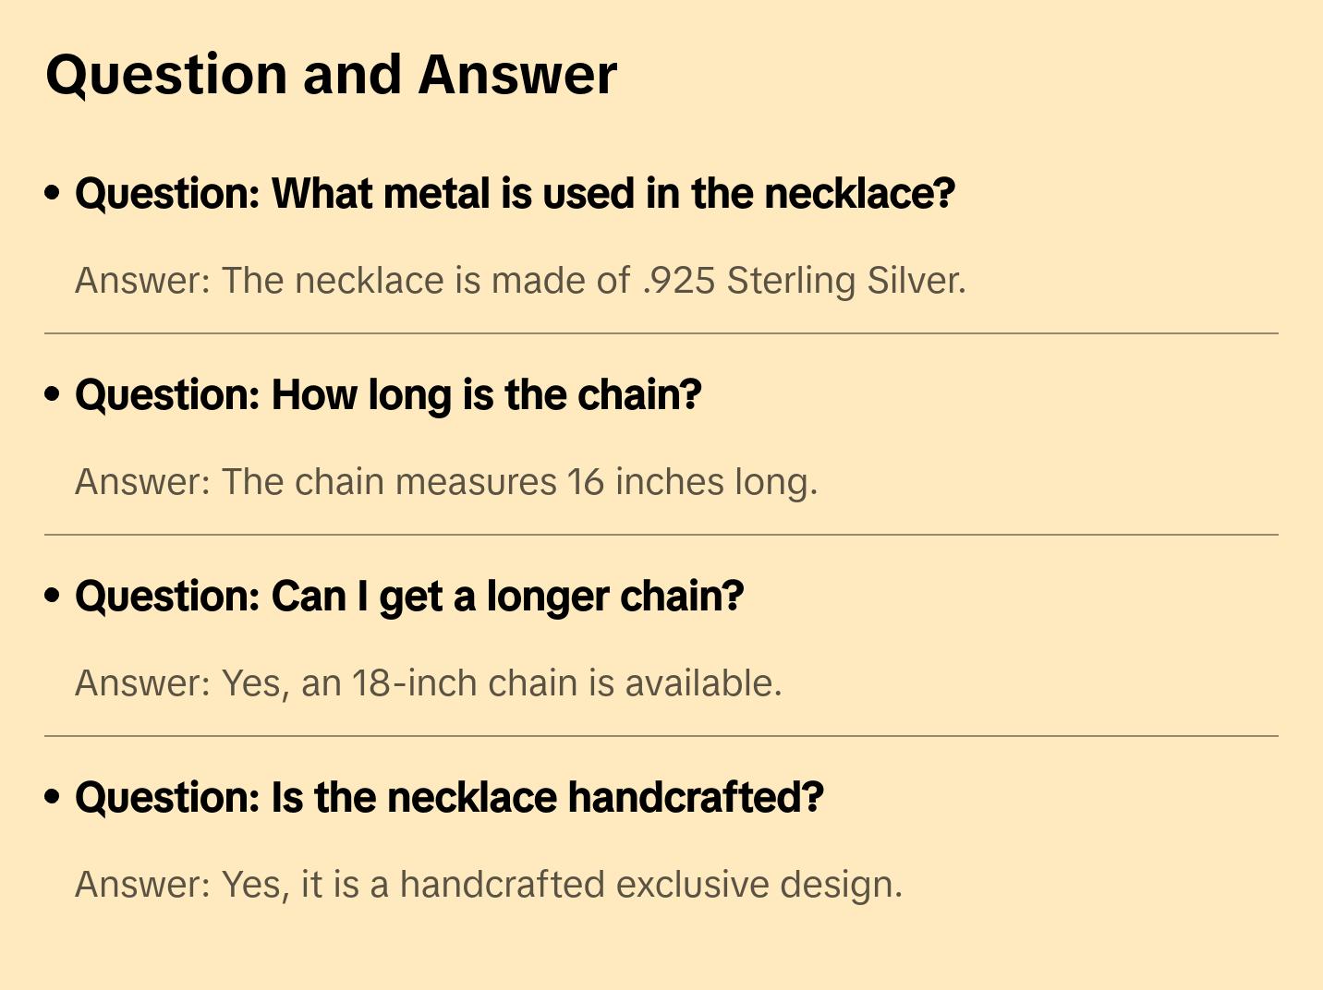
Task: Click the Question and Answer heading
Action: click(331, 74)
